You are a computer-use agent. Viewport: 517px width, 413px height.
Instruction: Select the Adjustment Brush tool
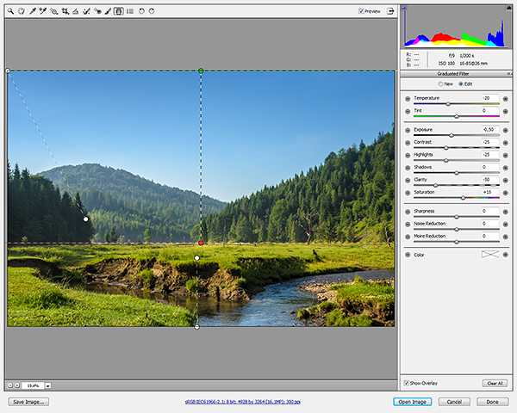click(x=108, y=11)
